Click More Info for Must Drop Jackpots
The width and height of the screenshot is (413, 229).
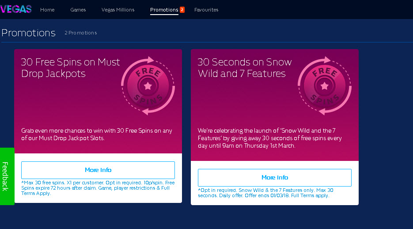click(x=98, y=170)
